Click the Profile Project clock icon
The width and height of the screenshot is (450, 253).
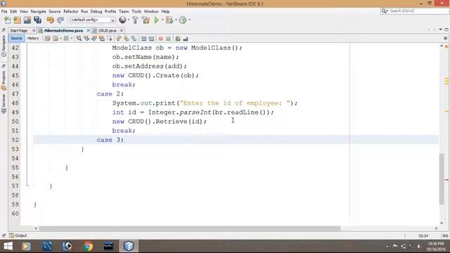click(183, 20)
